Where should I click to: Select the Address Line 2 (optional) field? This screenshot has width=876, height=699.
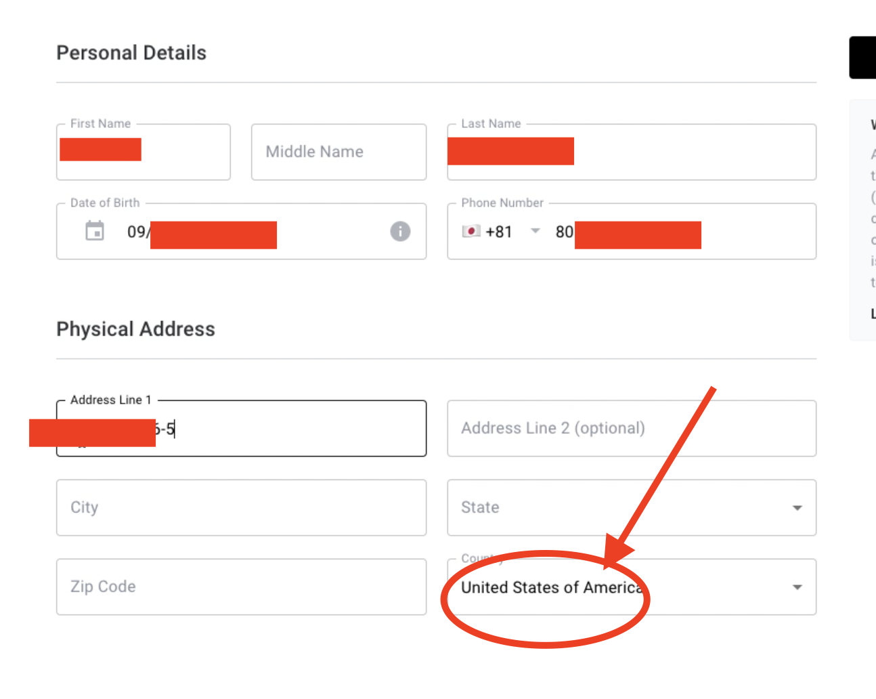coord(631,429)
